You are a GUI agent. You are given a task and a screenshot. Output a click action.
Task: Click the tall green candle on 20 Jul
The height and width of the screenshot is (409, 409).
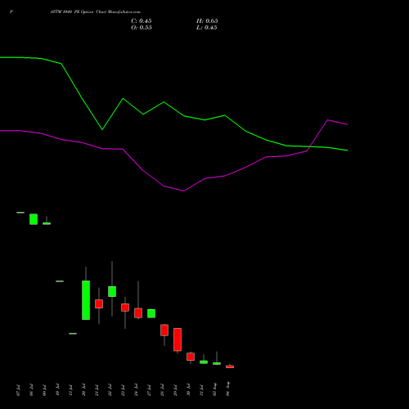coord(86,300)
